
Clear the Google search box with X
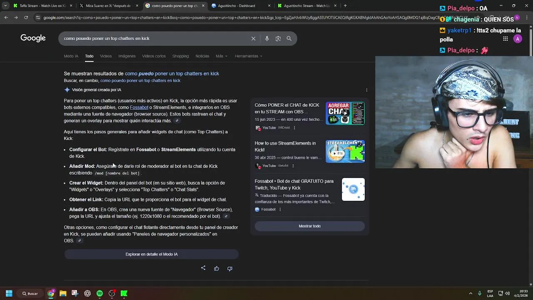point(253,38)
